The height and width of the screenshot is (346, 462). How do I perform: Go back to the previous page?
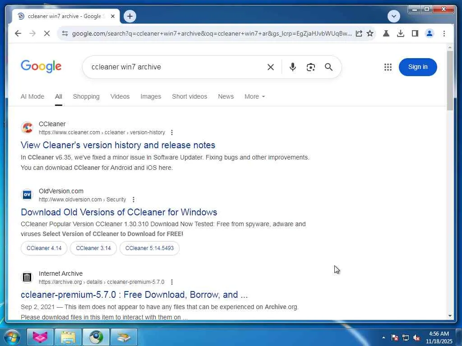click(18, 33)
